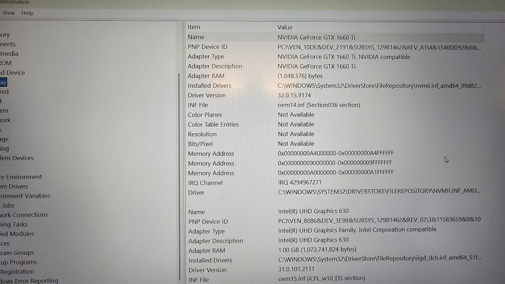Click the Value column header
Screen dimensions: 505x284
(x=285, y=27)
